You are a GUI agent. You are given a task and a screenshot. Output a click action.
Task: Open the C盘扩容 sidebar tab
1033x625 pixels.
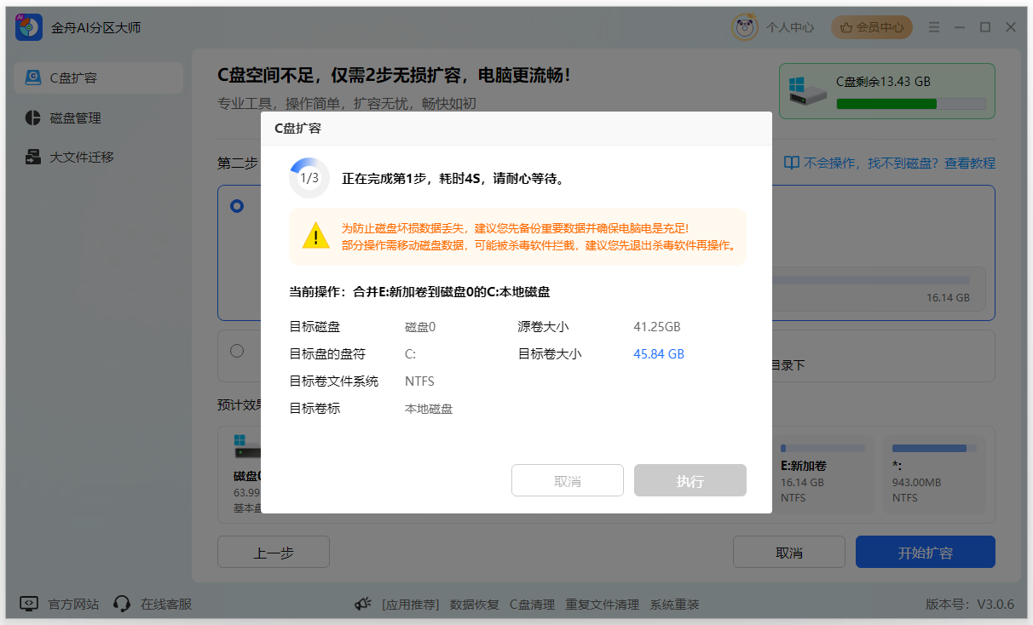point(99,77)
